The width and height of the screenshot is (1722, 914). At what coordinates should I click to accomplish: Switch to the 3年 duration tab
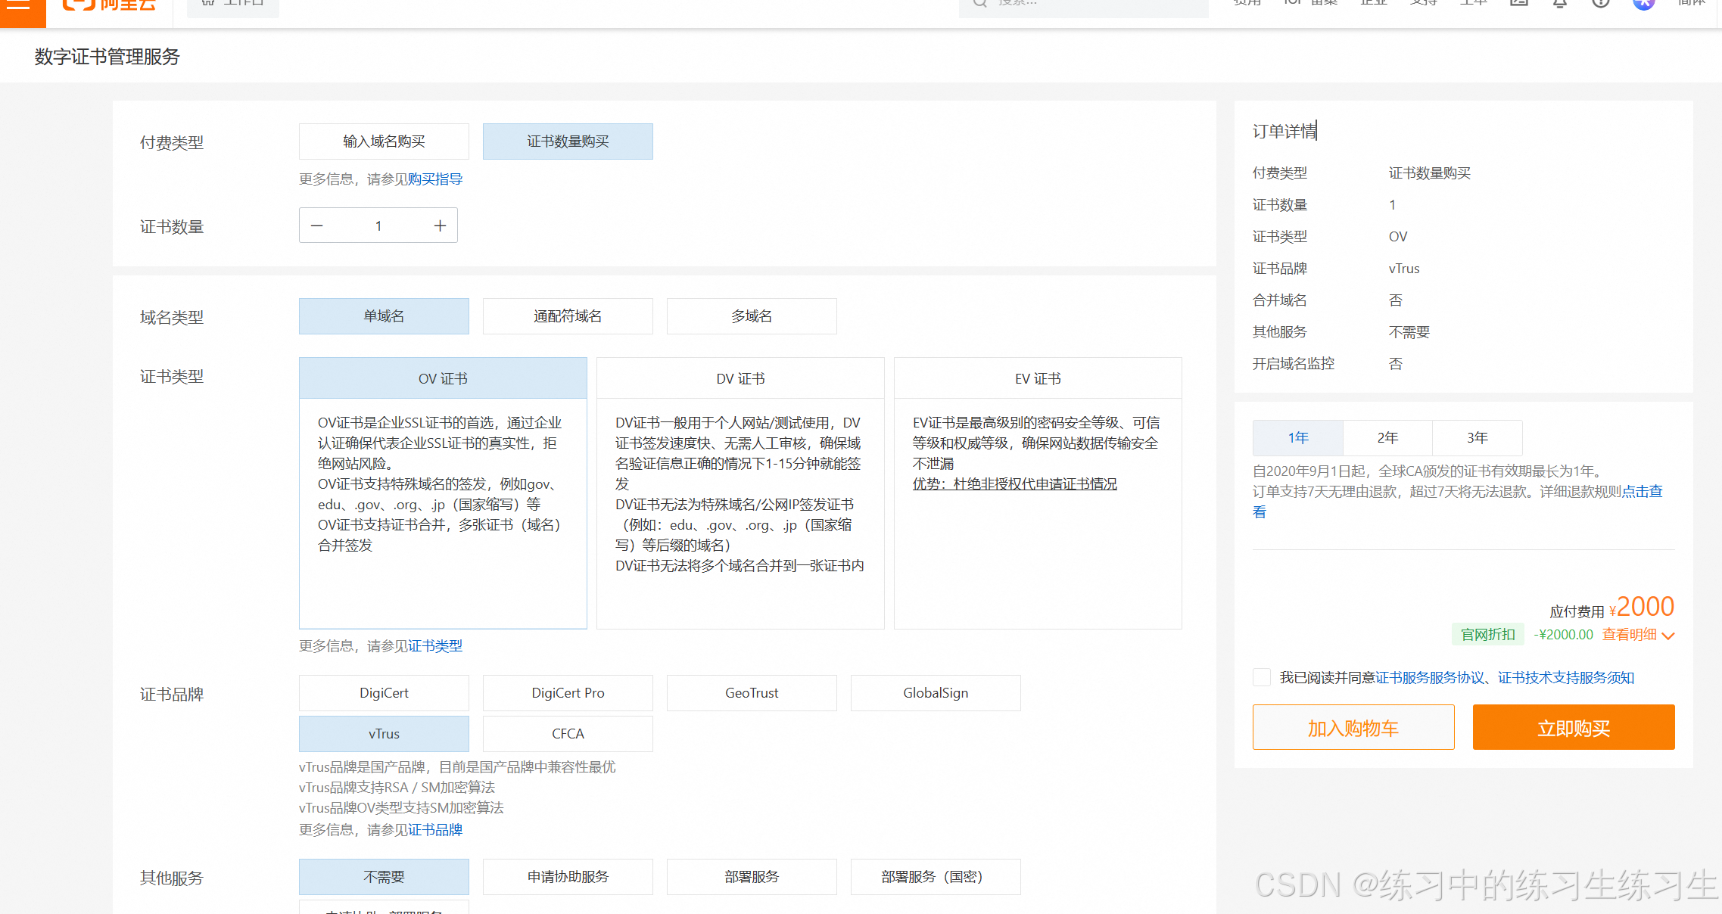click(1477, 438)
